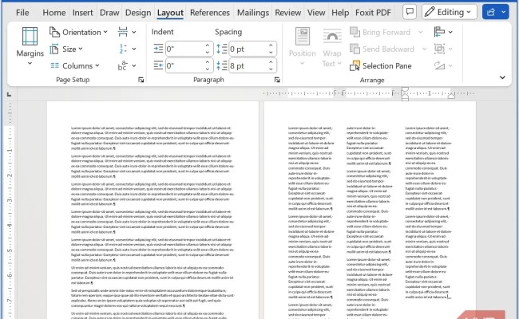519x319 pixels.
Task: Increase Spacing After value
Action: coord(271,62)
